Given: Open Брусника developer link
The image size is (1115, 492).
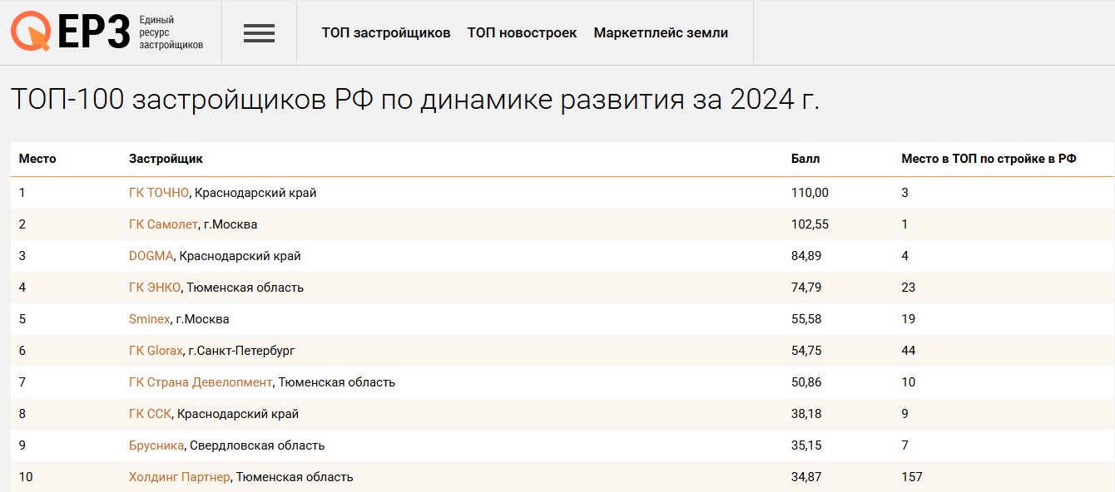Looking at the screenshot, I should (156, 445).
